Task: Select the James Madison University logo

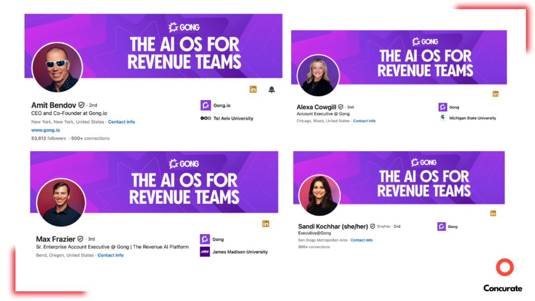Action: coord(204,251)
